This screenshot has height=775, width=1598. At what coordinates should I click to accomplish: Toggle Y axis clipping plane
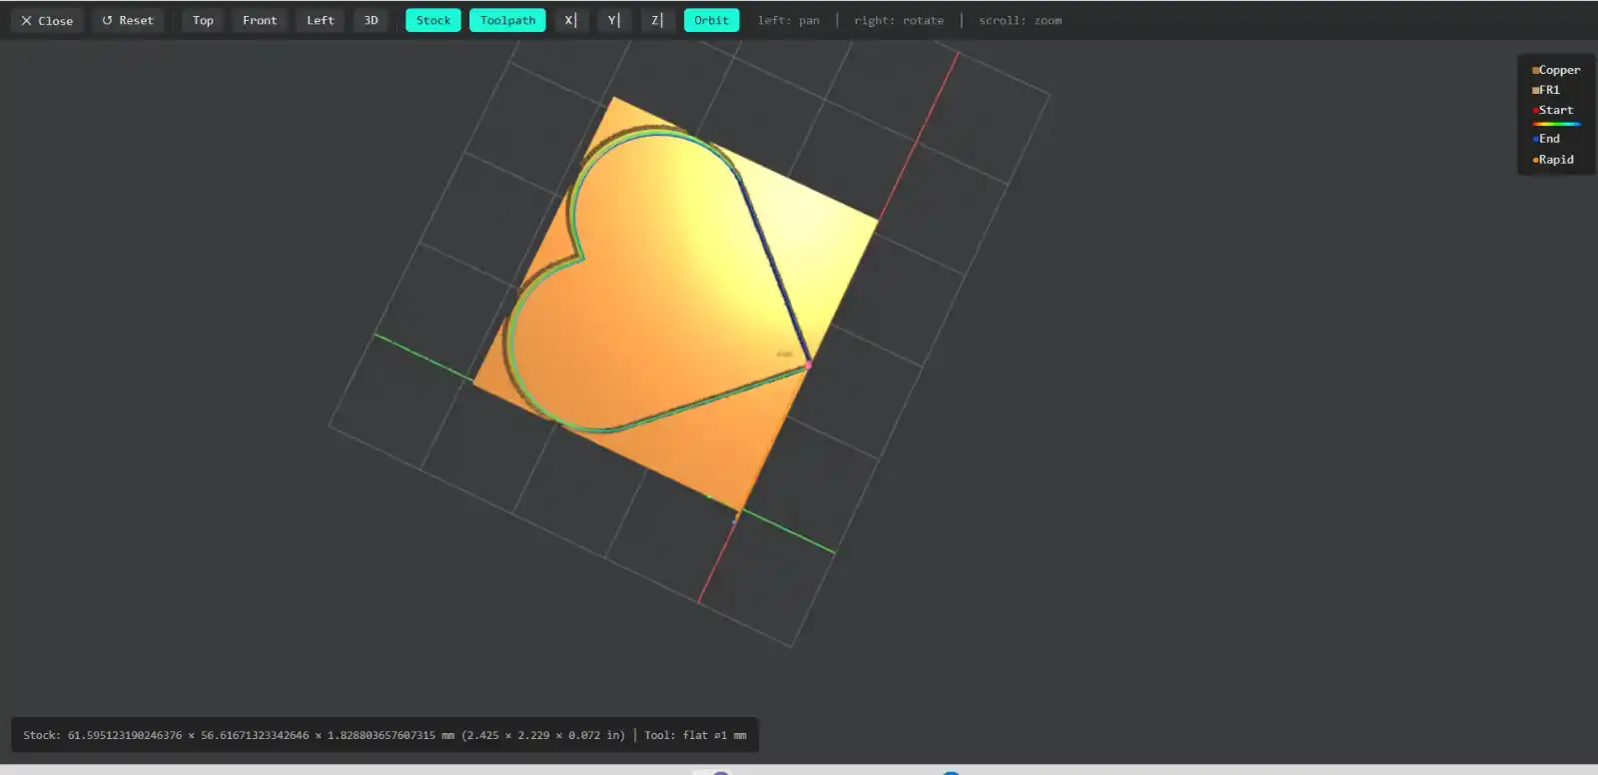[614, 20]
